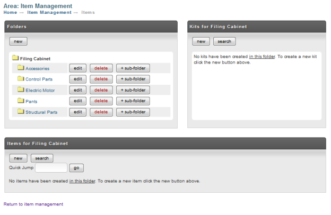Open the Control Parts folder link
Screen dimensions: 331x215
[x=39, y=79]
